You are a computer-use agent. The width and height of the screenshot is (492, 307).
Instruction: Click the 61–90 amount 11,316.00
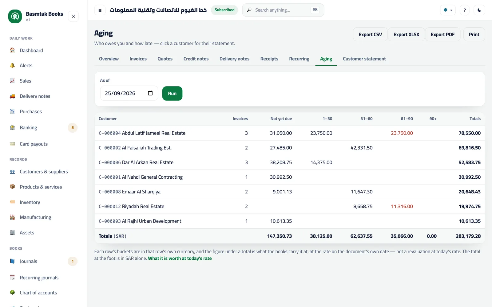402,206
